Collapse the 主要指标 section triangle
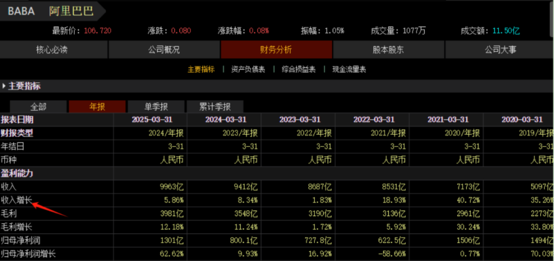This screenshot has height=261, width=554. click(4, 86)
